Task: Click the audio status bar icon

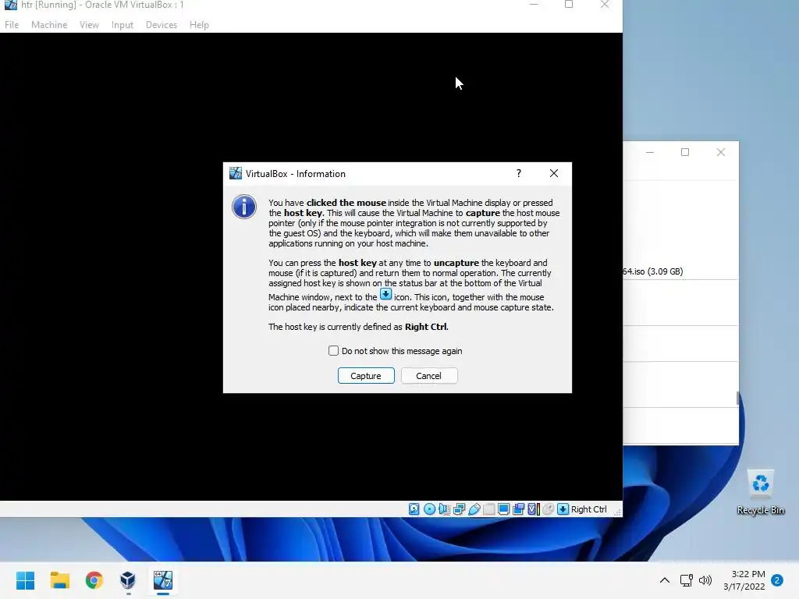Action: [x=444, y=509]
